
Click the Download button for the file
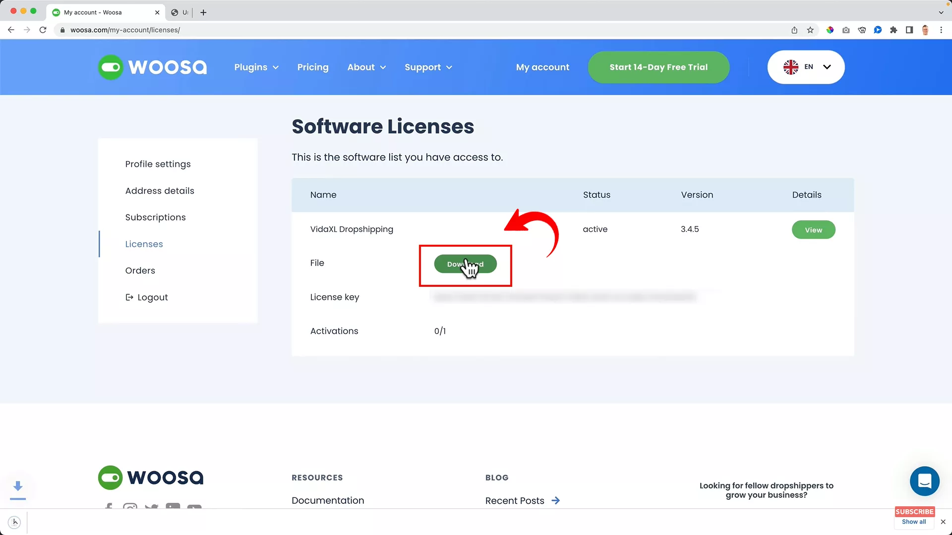point(465,264)
